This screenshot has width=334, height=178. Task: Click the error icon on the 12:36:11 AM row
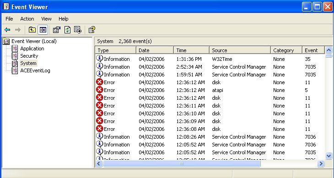(99, 105)
